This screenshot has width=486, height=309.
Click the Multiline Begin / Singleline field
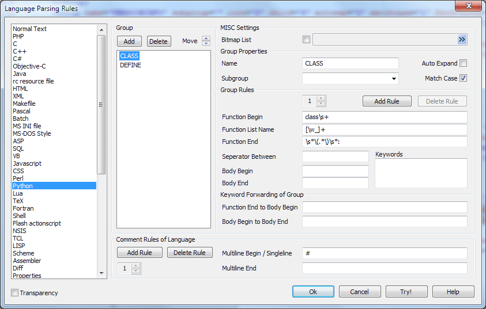pos(385,253)
